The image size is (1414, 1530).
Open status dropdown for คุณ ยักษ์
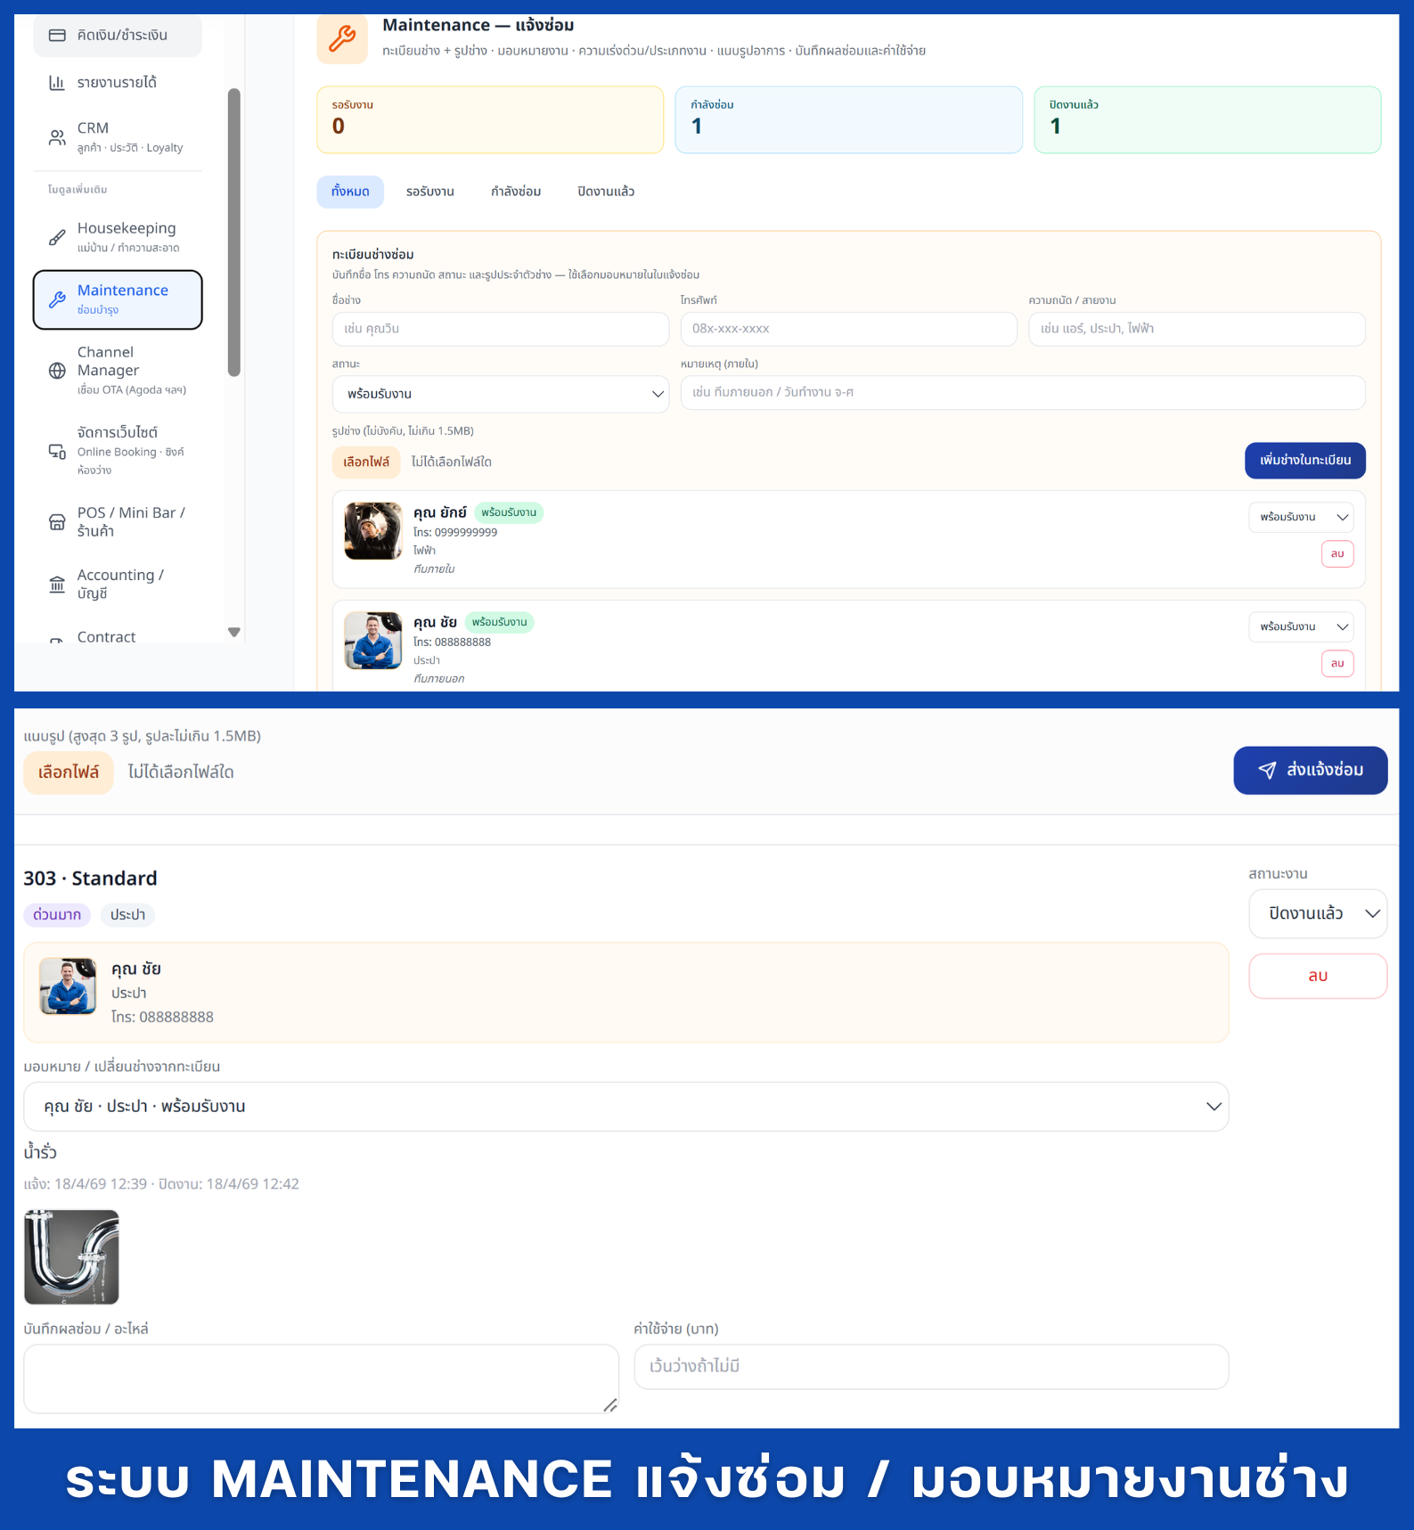(x=1301, y=518)
